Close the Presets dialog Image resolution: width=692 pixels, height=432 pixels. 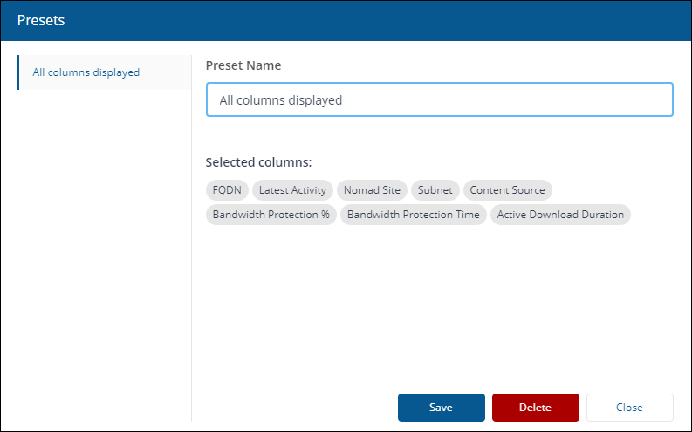(629, 408)
